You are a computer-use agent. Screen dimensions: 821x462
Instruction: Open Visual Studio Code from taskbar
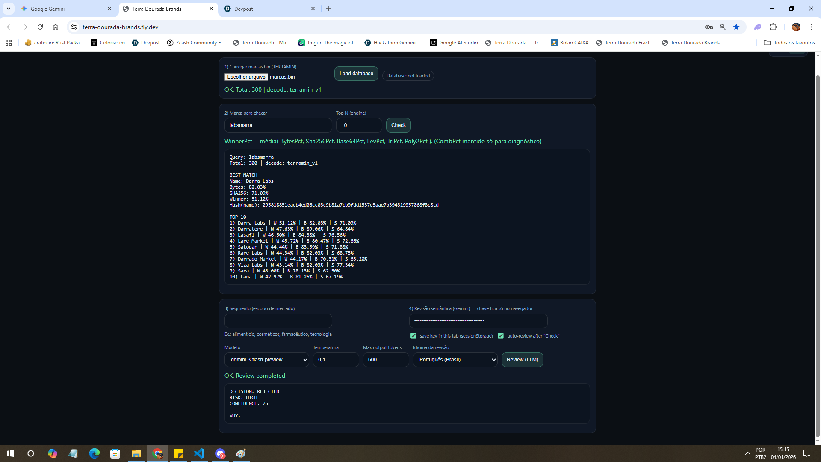click(199, 453)
